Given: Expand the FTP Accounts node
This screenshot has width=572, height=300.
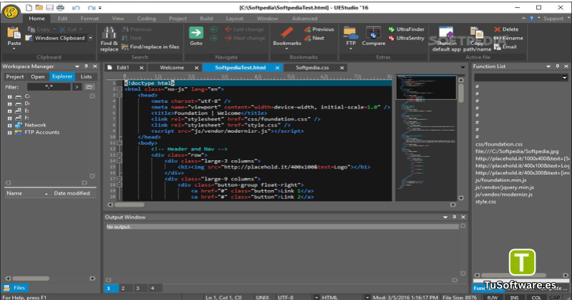Looking at the screenshot, I should [x=10, y=133].
